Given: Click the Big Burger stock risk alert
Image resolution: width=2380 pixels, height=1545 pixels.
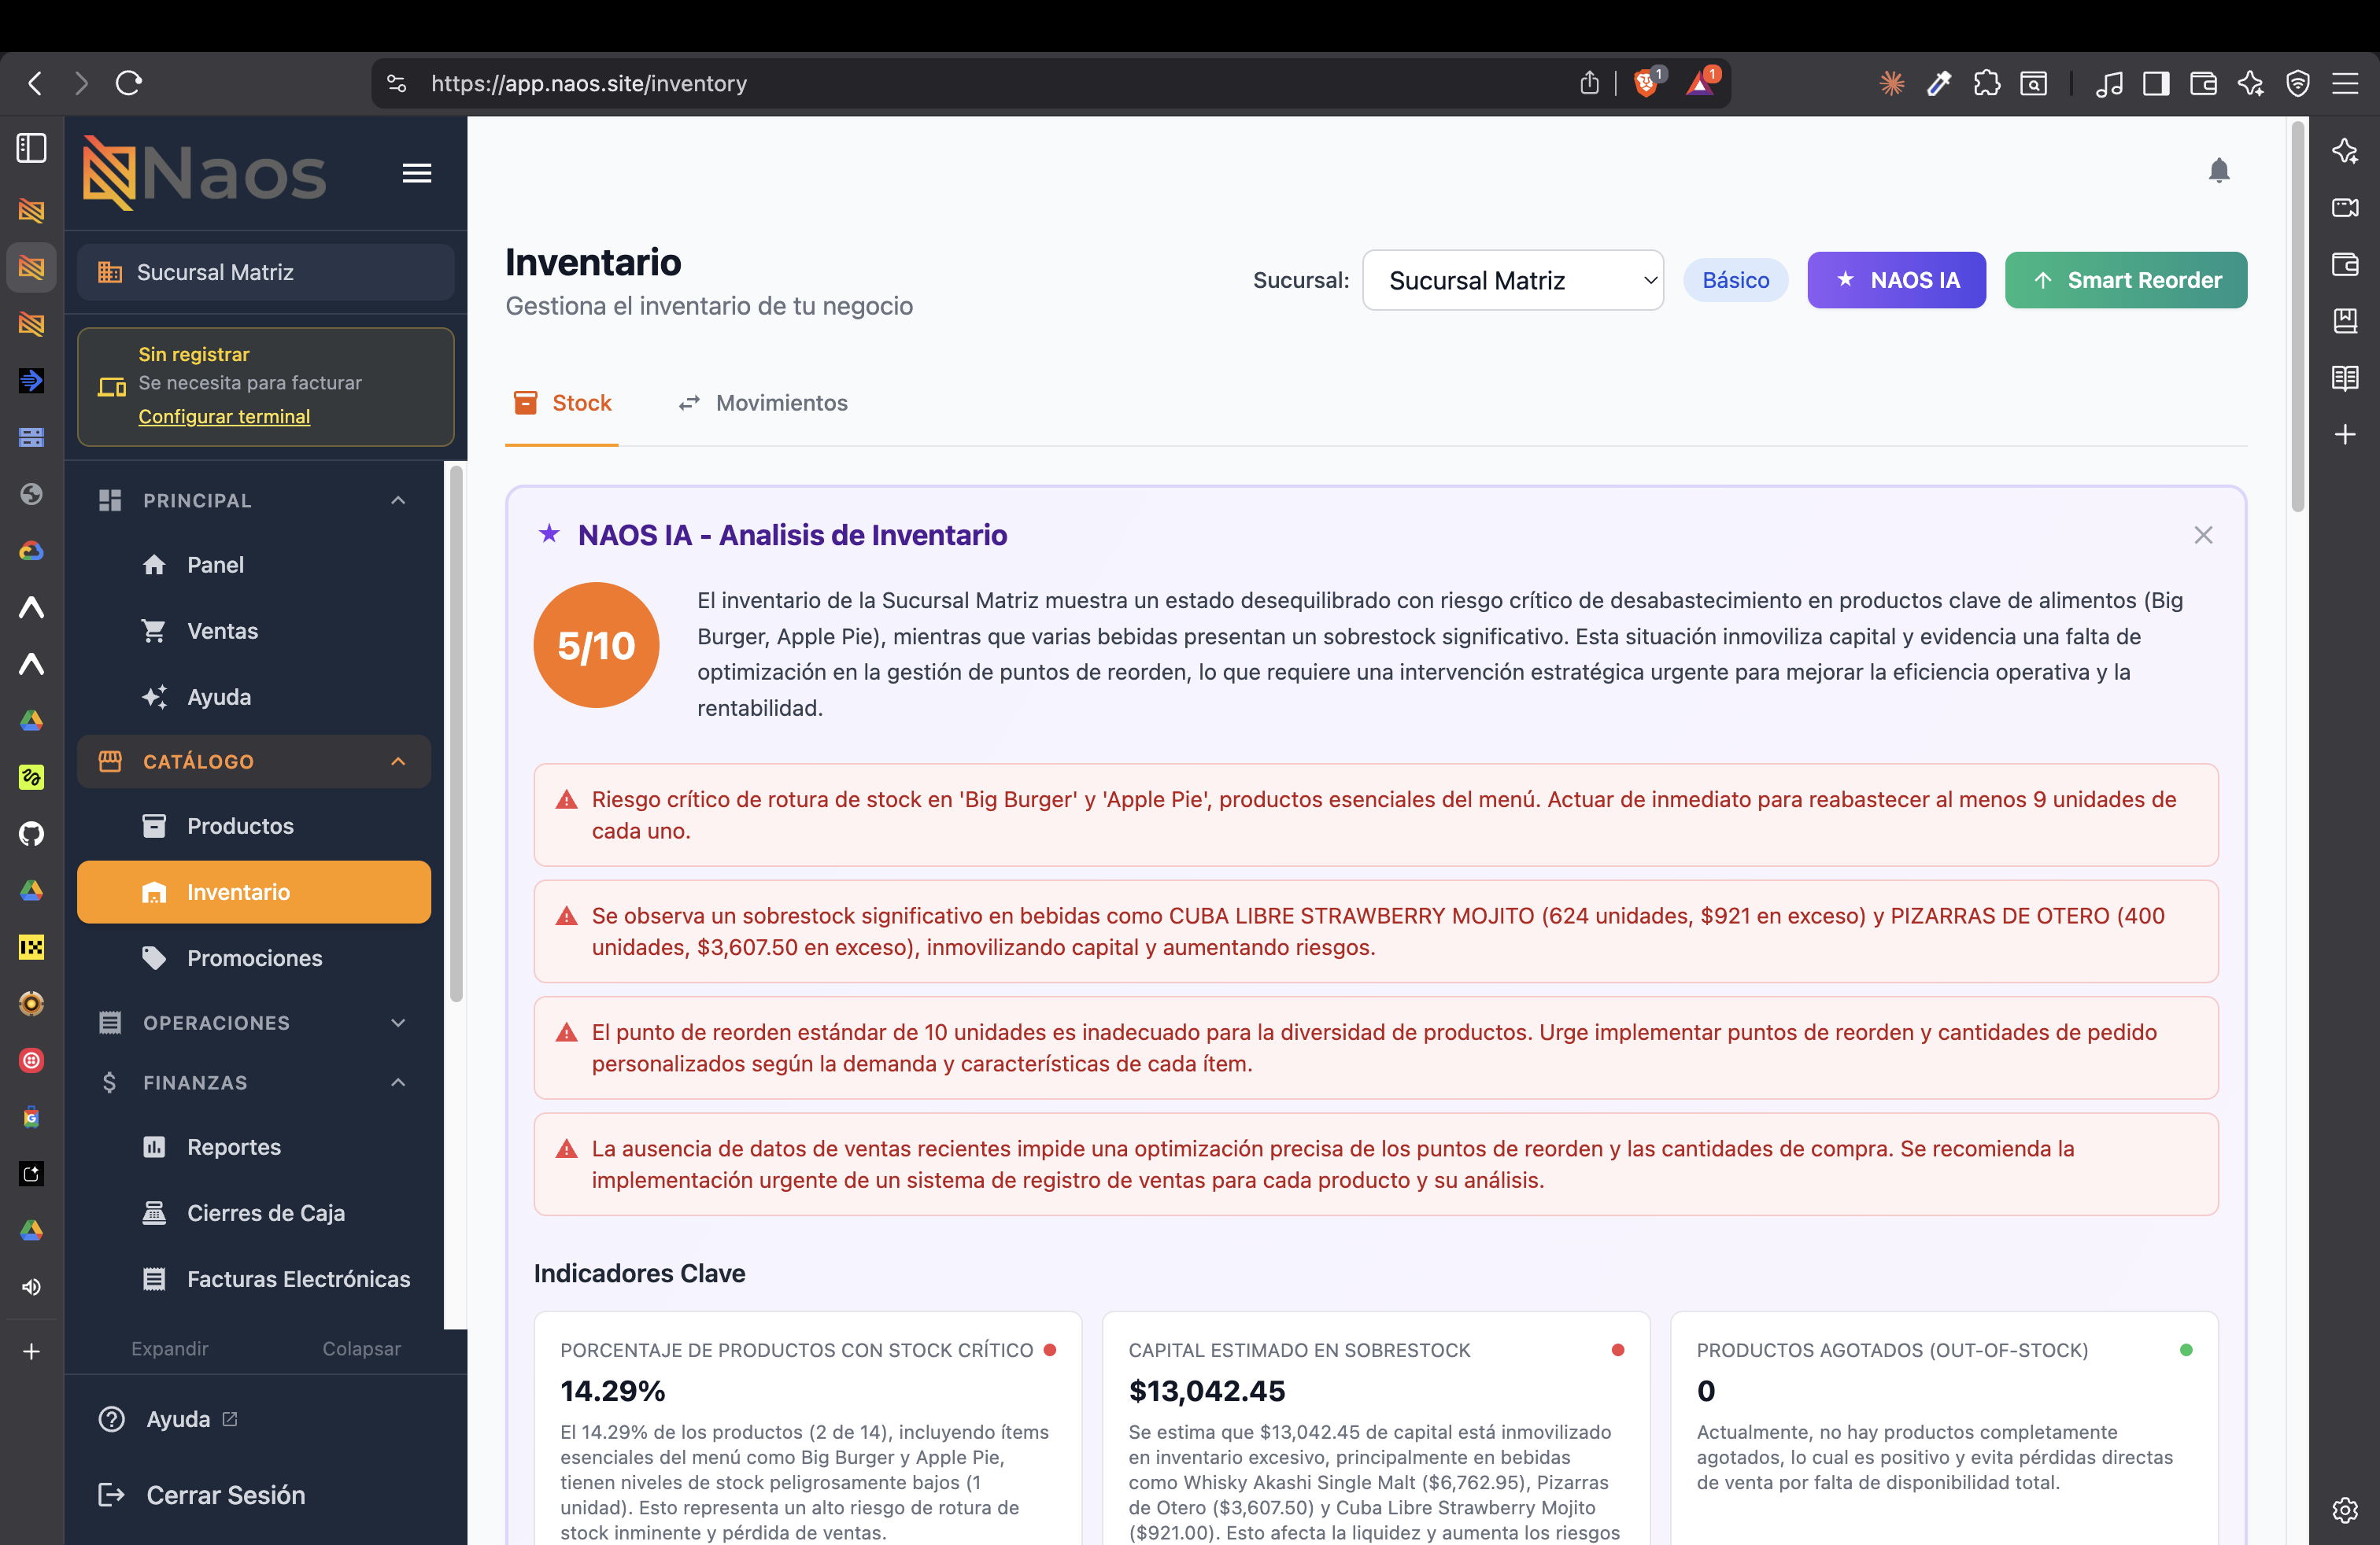Looking at the screenshot, I should [1375, 814].
